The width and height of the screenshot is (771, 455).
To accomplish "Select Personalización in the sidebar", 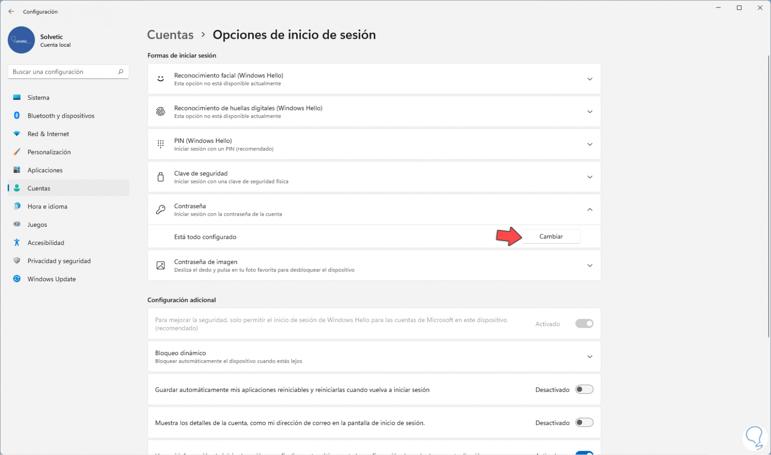I will coord(68,152).
